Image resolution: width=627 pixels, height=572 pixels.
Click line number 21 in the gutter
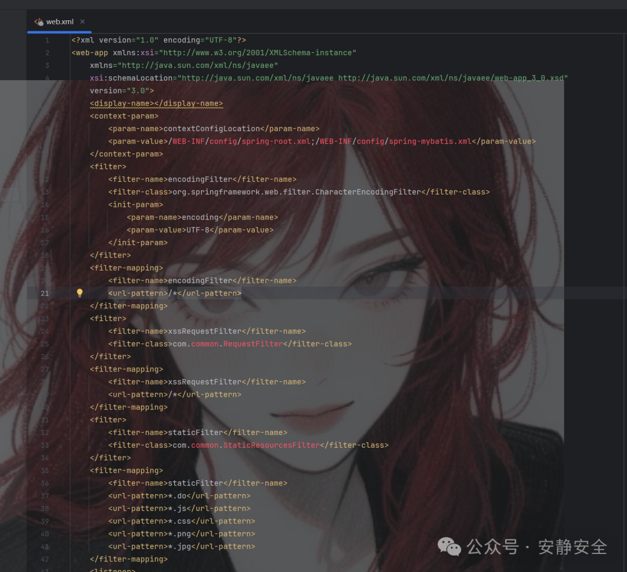[45, 293]
